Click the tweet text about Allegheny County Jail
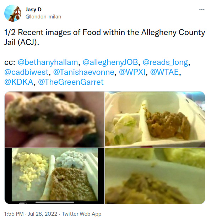The height and width of the screenshot is (221, 211). [104, 37]
